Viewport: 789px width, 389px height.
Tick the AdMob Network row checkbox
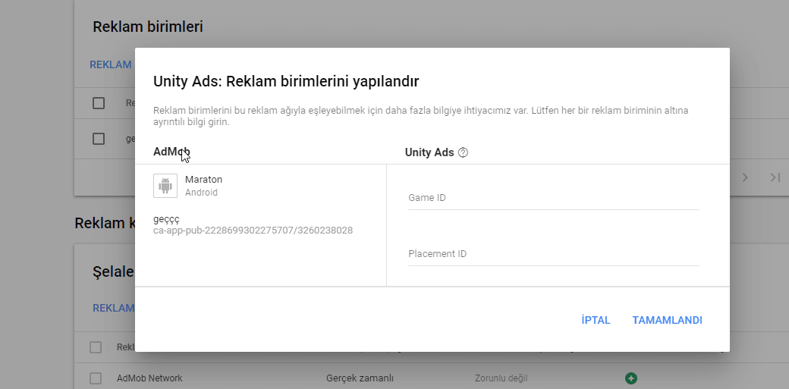96,378
